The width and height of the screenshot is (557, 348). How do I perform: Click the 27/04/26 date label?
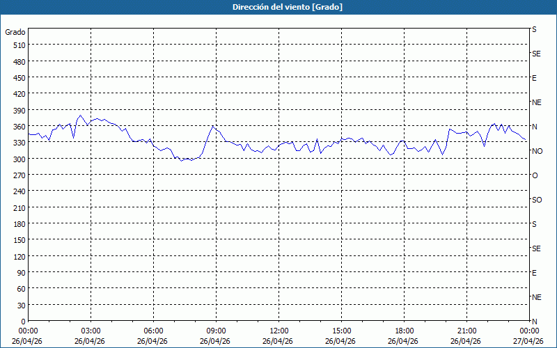(528, 341)
